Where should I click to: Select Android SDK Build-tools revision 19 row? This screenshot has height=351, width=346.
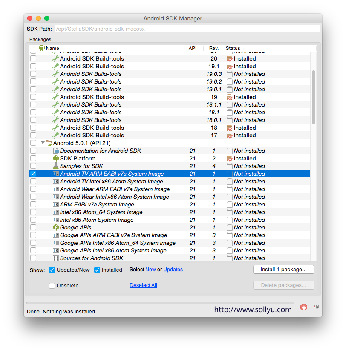pyautogui.click(x=170, y=97)
